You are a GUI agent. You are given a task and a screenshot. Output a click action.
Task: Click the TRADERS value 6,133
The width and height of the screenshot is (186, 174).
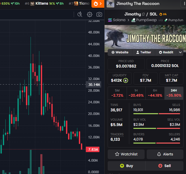point(115,139)
